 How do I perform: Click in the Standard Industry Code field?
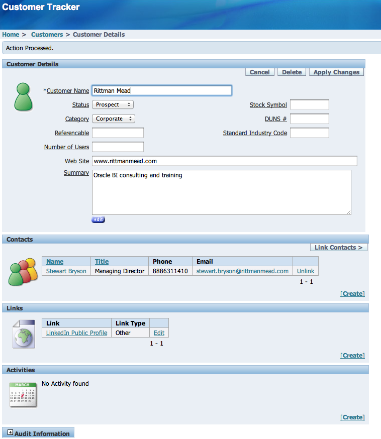(x=310, y=133)
